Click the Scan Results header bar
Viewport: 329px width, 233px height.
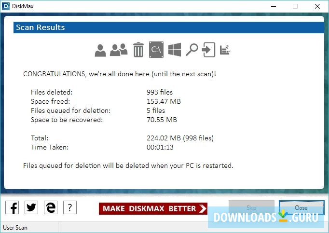click(x=169, y=27)
